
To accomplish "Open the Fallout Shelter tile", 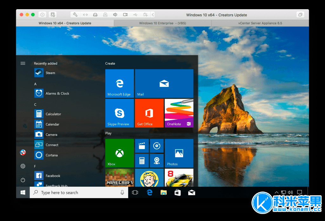I will (149, 178).
